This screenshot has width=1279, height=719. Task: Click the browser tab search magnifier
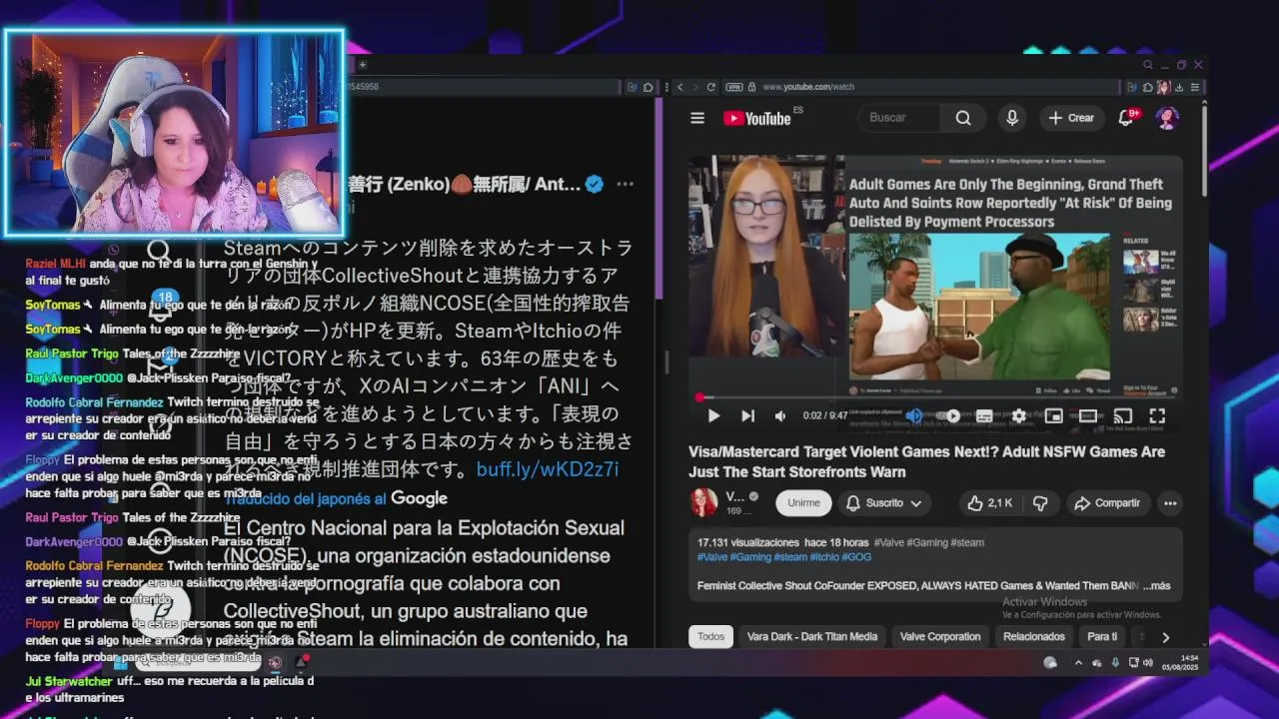click(1148, 65)
